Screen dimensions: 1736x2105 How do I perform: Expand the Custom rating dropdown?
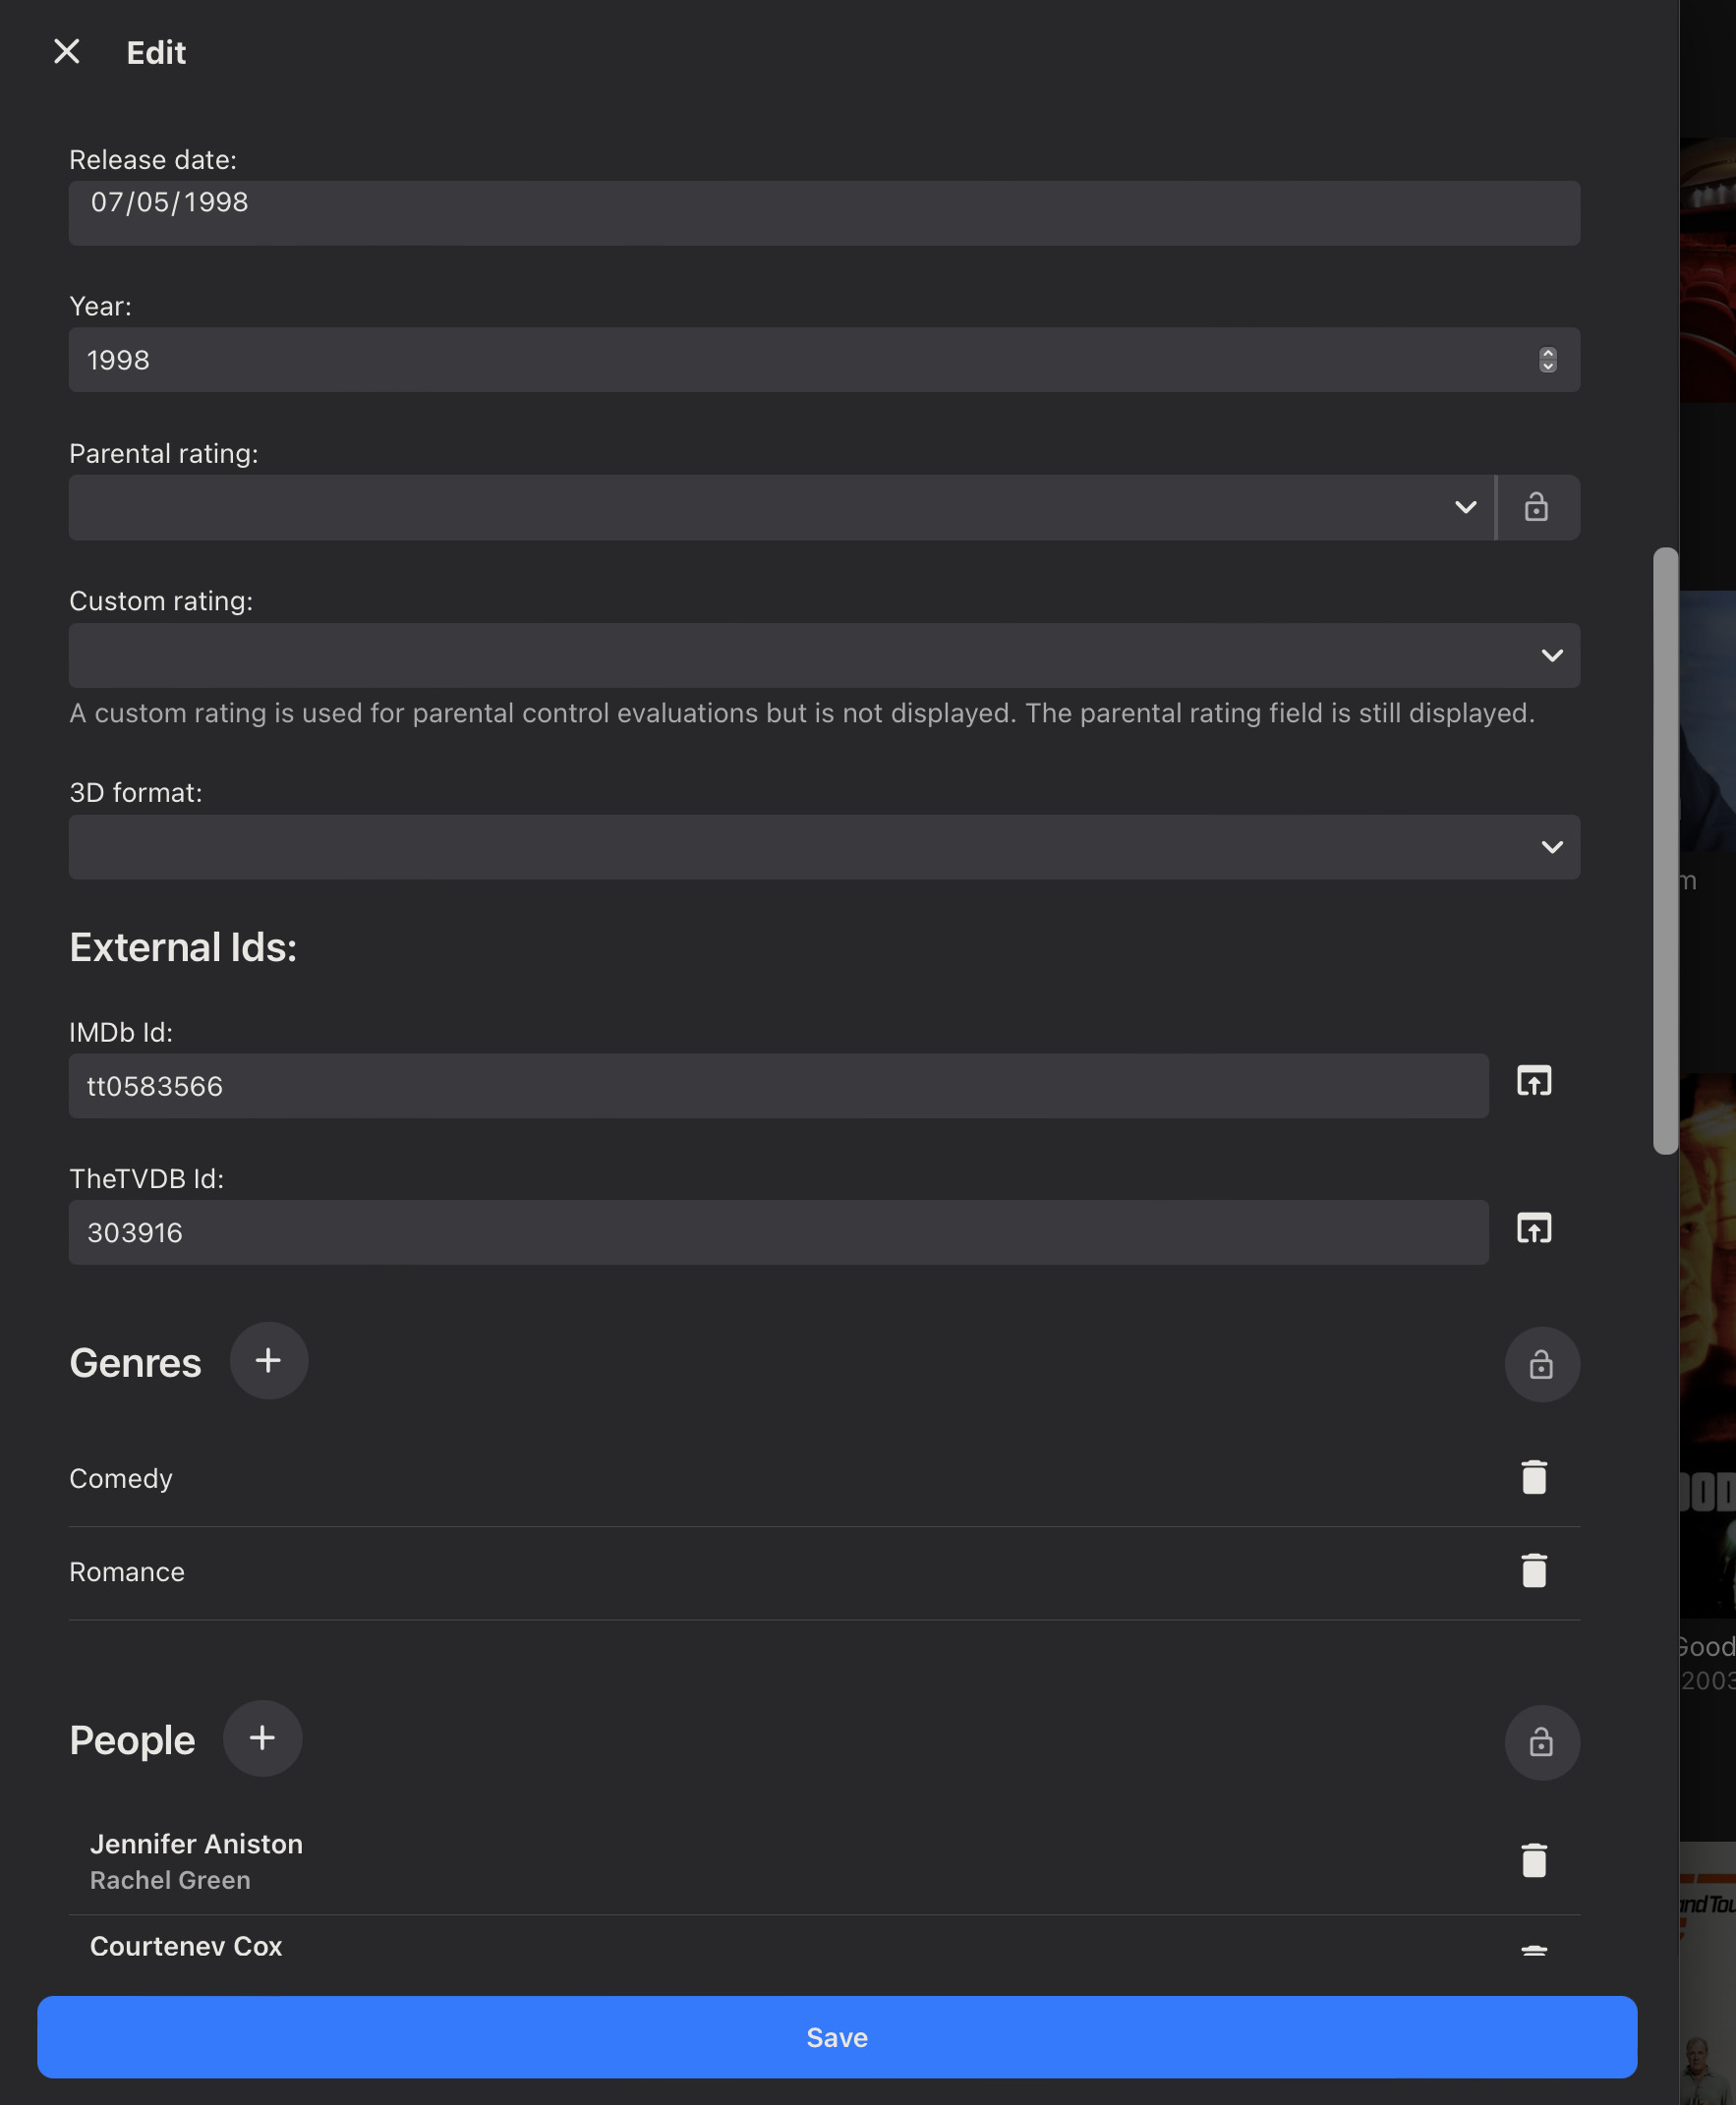tap(824, 655)
